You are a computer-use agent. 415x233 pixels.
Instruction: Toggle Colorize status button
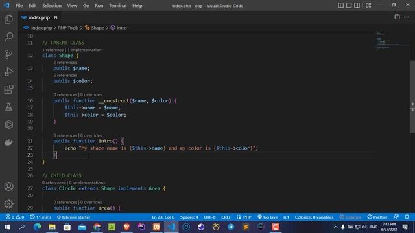350,217
